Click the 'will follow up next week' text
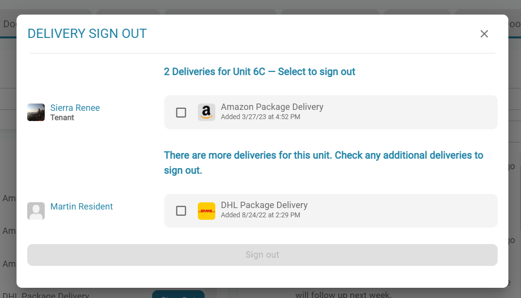 click(343, 294)
